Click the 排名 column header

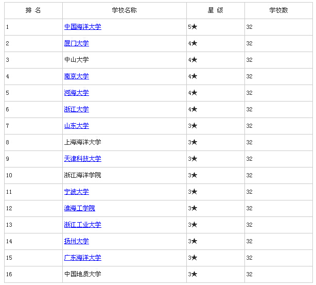tap(33, 10)
